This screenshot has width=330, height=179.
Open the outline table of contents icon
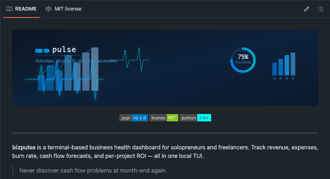321,9
